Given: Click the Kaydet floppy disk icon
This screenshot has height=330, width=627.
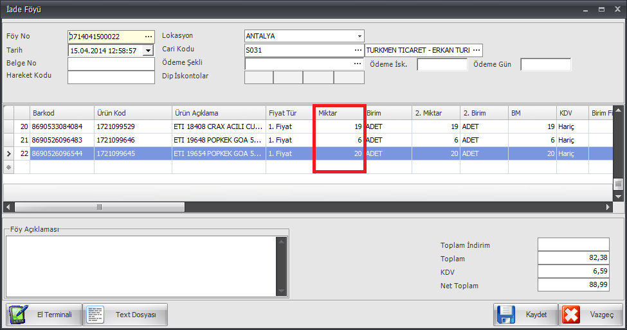Looking at the screenshot, I should click(x=506, y=315).
